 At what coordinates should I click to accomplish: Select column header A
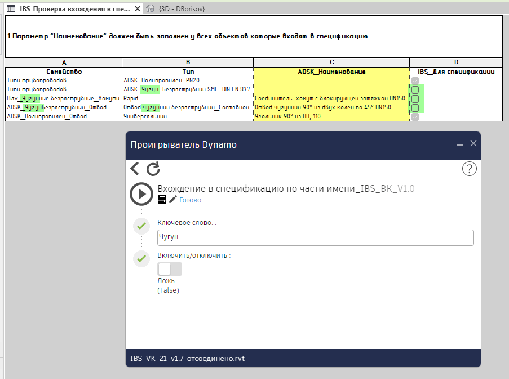[64, 63]
